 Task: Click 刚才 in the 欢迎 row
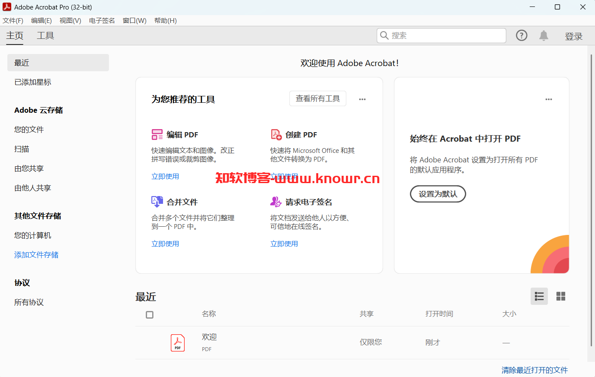point(433,342)
